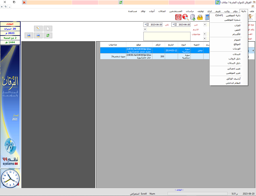Click the yellow toolbox icon
Image resolution: width=256 pixels, height=196 pixels.
pyautogui.click(x=200, y=17)
